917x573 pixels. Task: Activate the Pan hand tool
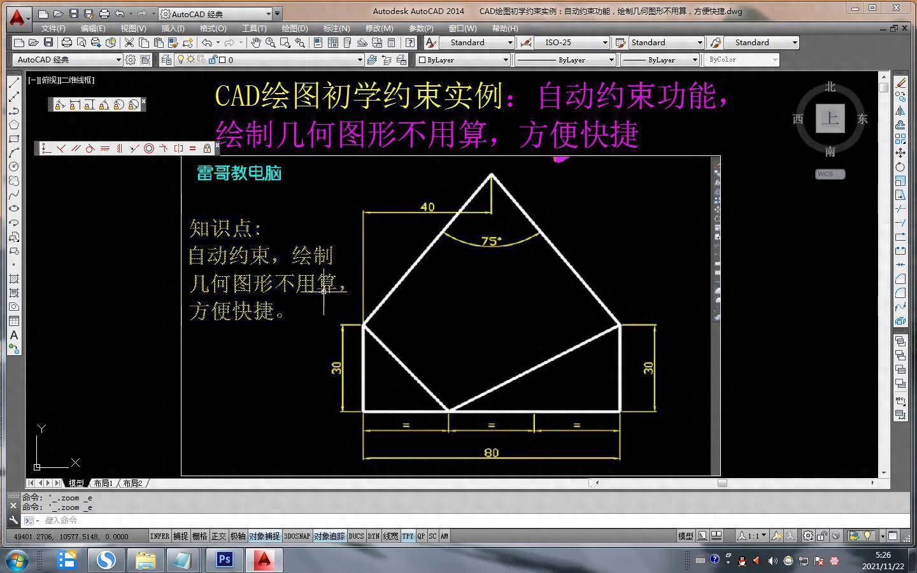256,43
